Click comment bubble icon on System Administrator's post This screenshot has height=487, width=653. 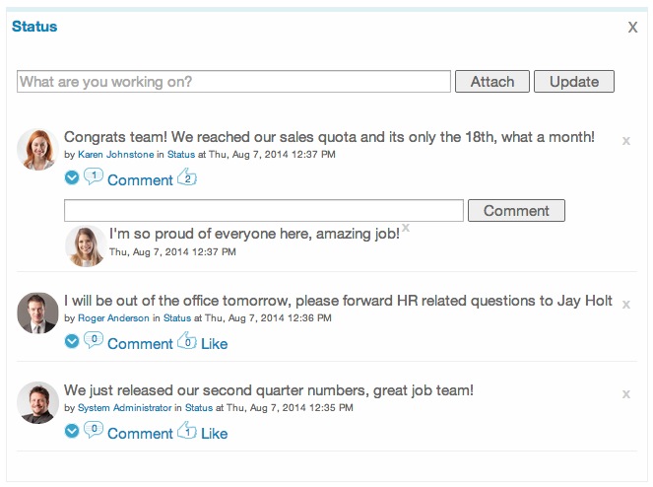tap(94, 429)
